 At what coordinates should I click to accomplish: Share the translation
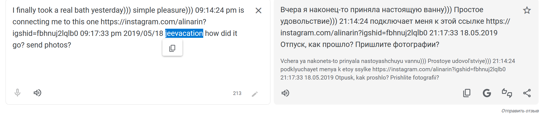(x=527, y=93)
